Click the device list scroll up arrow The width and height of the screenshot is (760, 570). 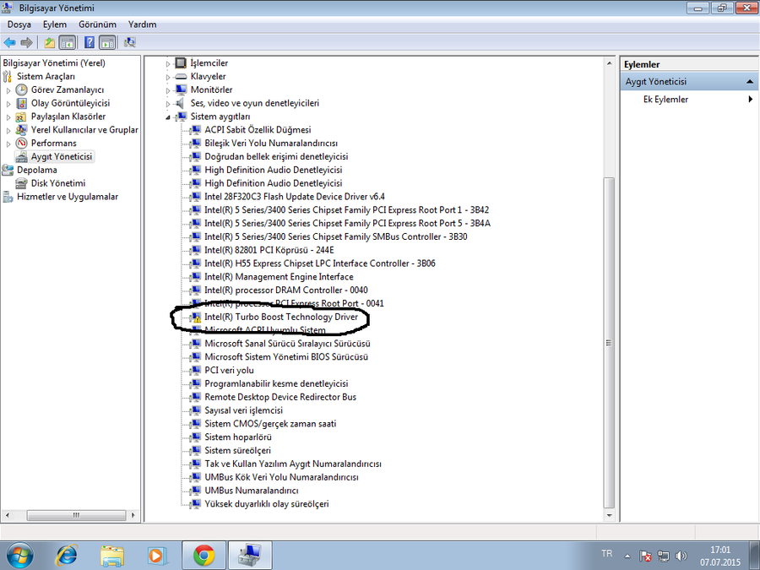[609, 63]
